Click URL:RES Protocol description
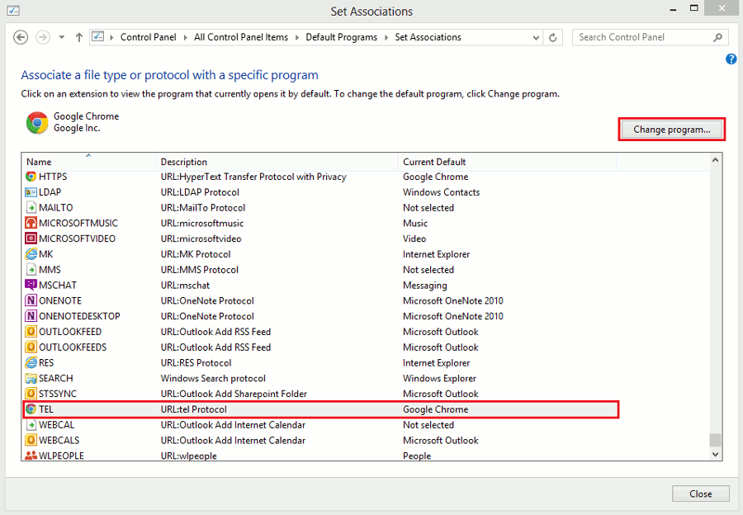Viewport: 743px width, 515px height. point(196,363)
